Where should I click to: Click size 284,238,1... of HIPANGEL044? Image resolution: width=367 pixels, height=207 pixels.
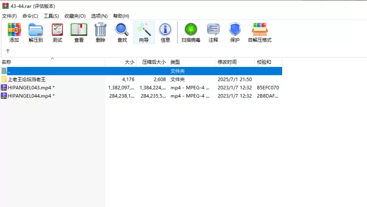point(122,96)
